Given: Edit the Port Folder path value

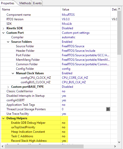Looking at the screenshot, I should 85,55.
